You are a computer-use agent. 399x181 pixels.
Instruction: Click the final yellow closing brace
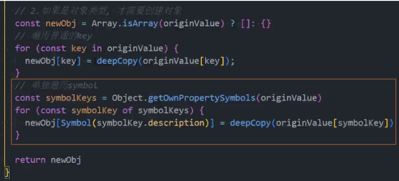pyautogui.click(x=7, y=172)
